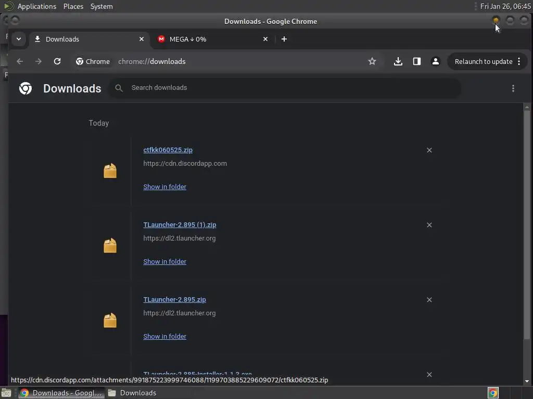Switch to the MEGA 0% tab
This screenshot has width=533, height=399.
[213, 39]
